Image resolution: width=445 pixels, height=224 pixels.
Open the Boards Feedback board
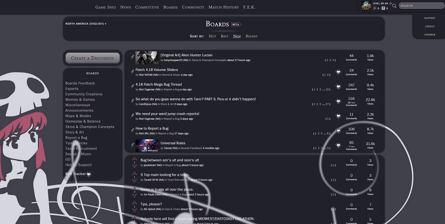click(80, 83)
